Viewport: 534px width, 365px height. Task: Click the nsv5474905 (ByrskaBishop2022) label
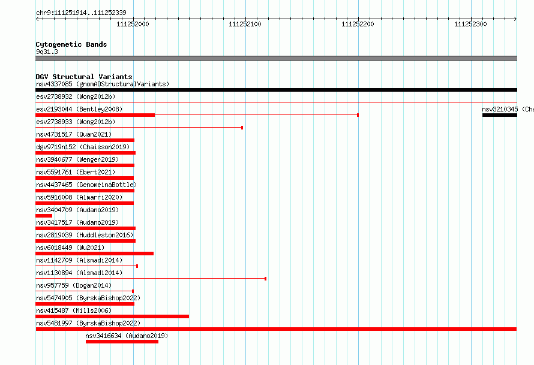tap(88, 298)
